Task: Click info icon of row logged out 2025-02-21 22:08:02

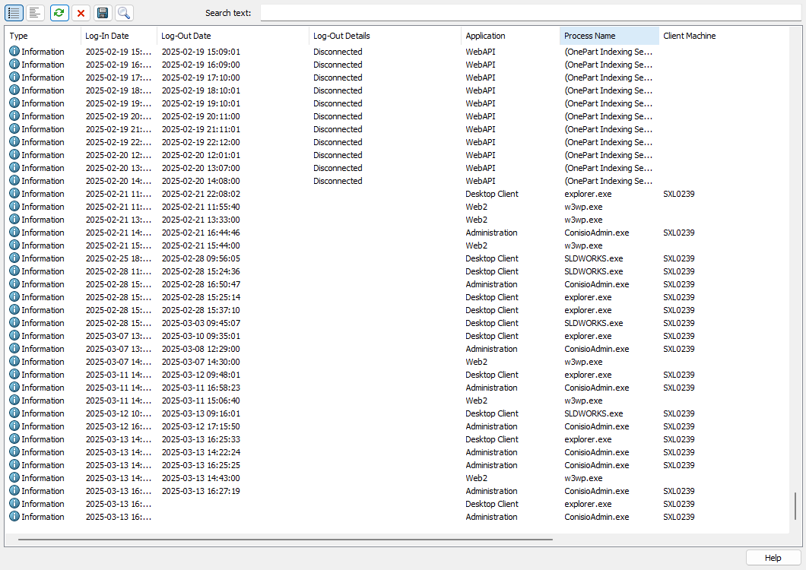Action: coord(14,193)
